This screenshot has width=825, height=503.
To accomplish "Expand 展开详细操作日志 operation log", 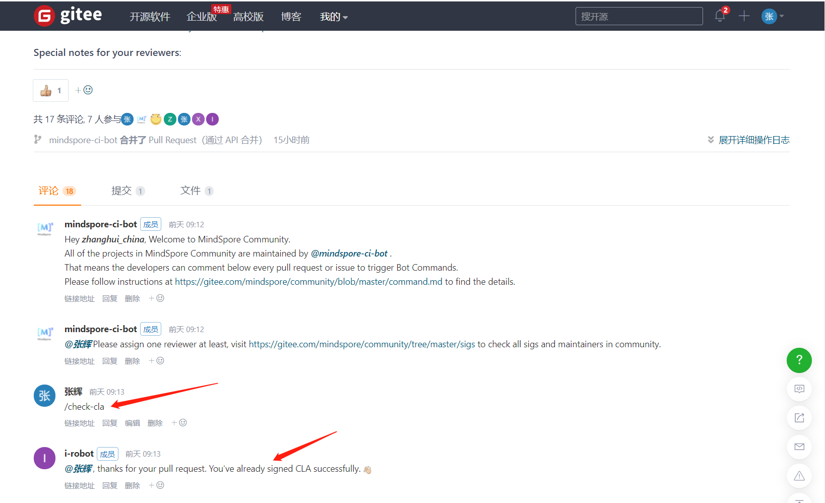I will click(x=748, y=140).
